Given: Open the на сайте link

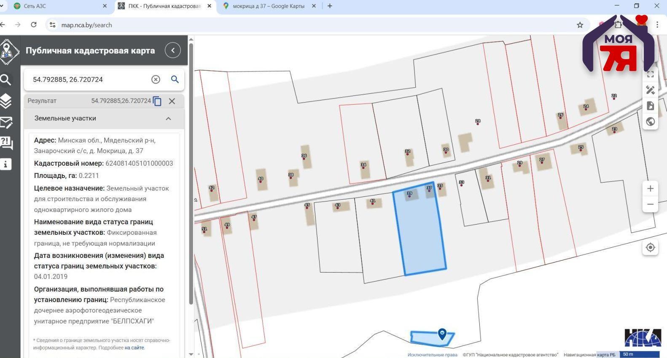Looking at the screenshot, I should tap(134, 348).
